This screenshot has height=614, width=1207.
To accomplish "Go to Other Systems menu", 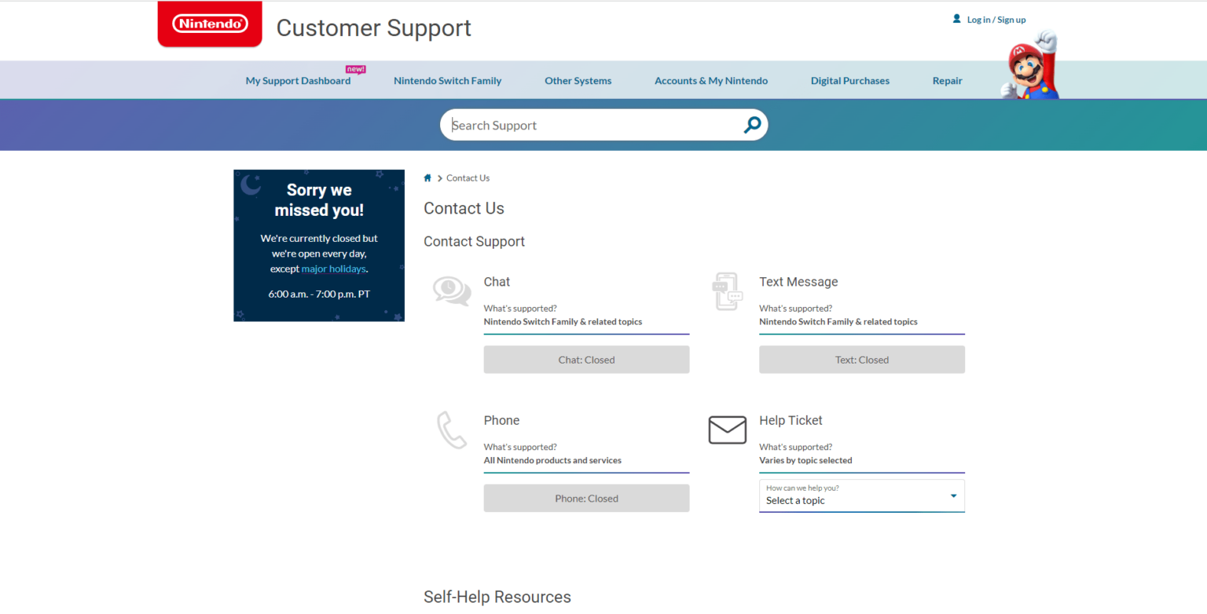I will [578, 81].
